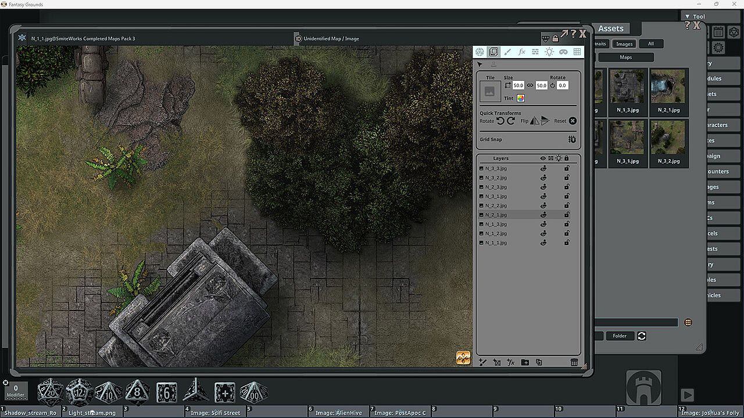Open the FX effects tool tab
This screenshot has height=418, width=744.
pos(521,52)
